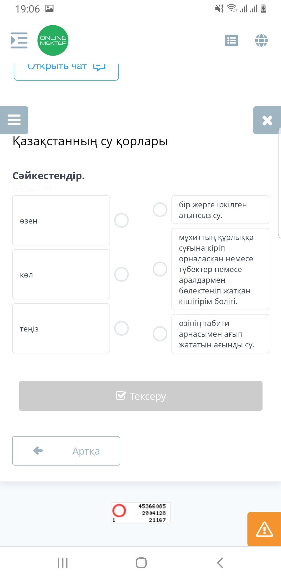Select radio for 'өзінің табиғи арнасымен' definition
Viewport: 281px width, 579px height.
coord(160,334)
